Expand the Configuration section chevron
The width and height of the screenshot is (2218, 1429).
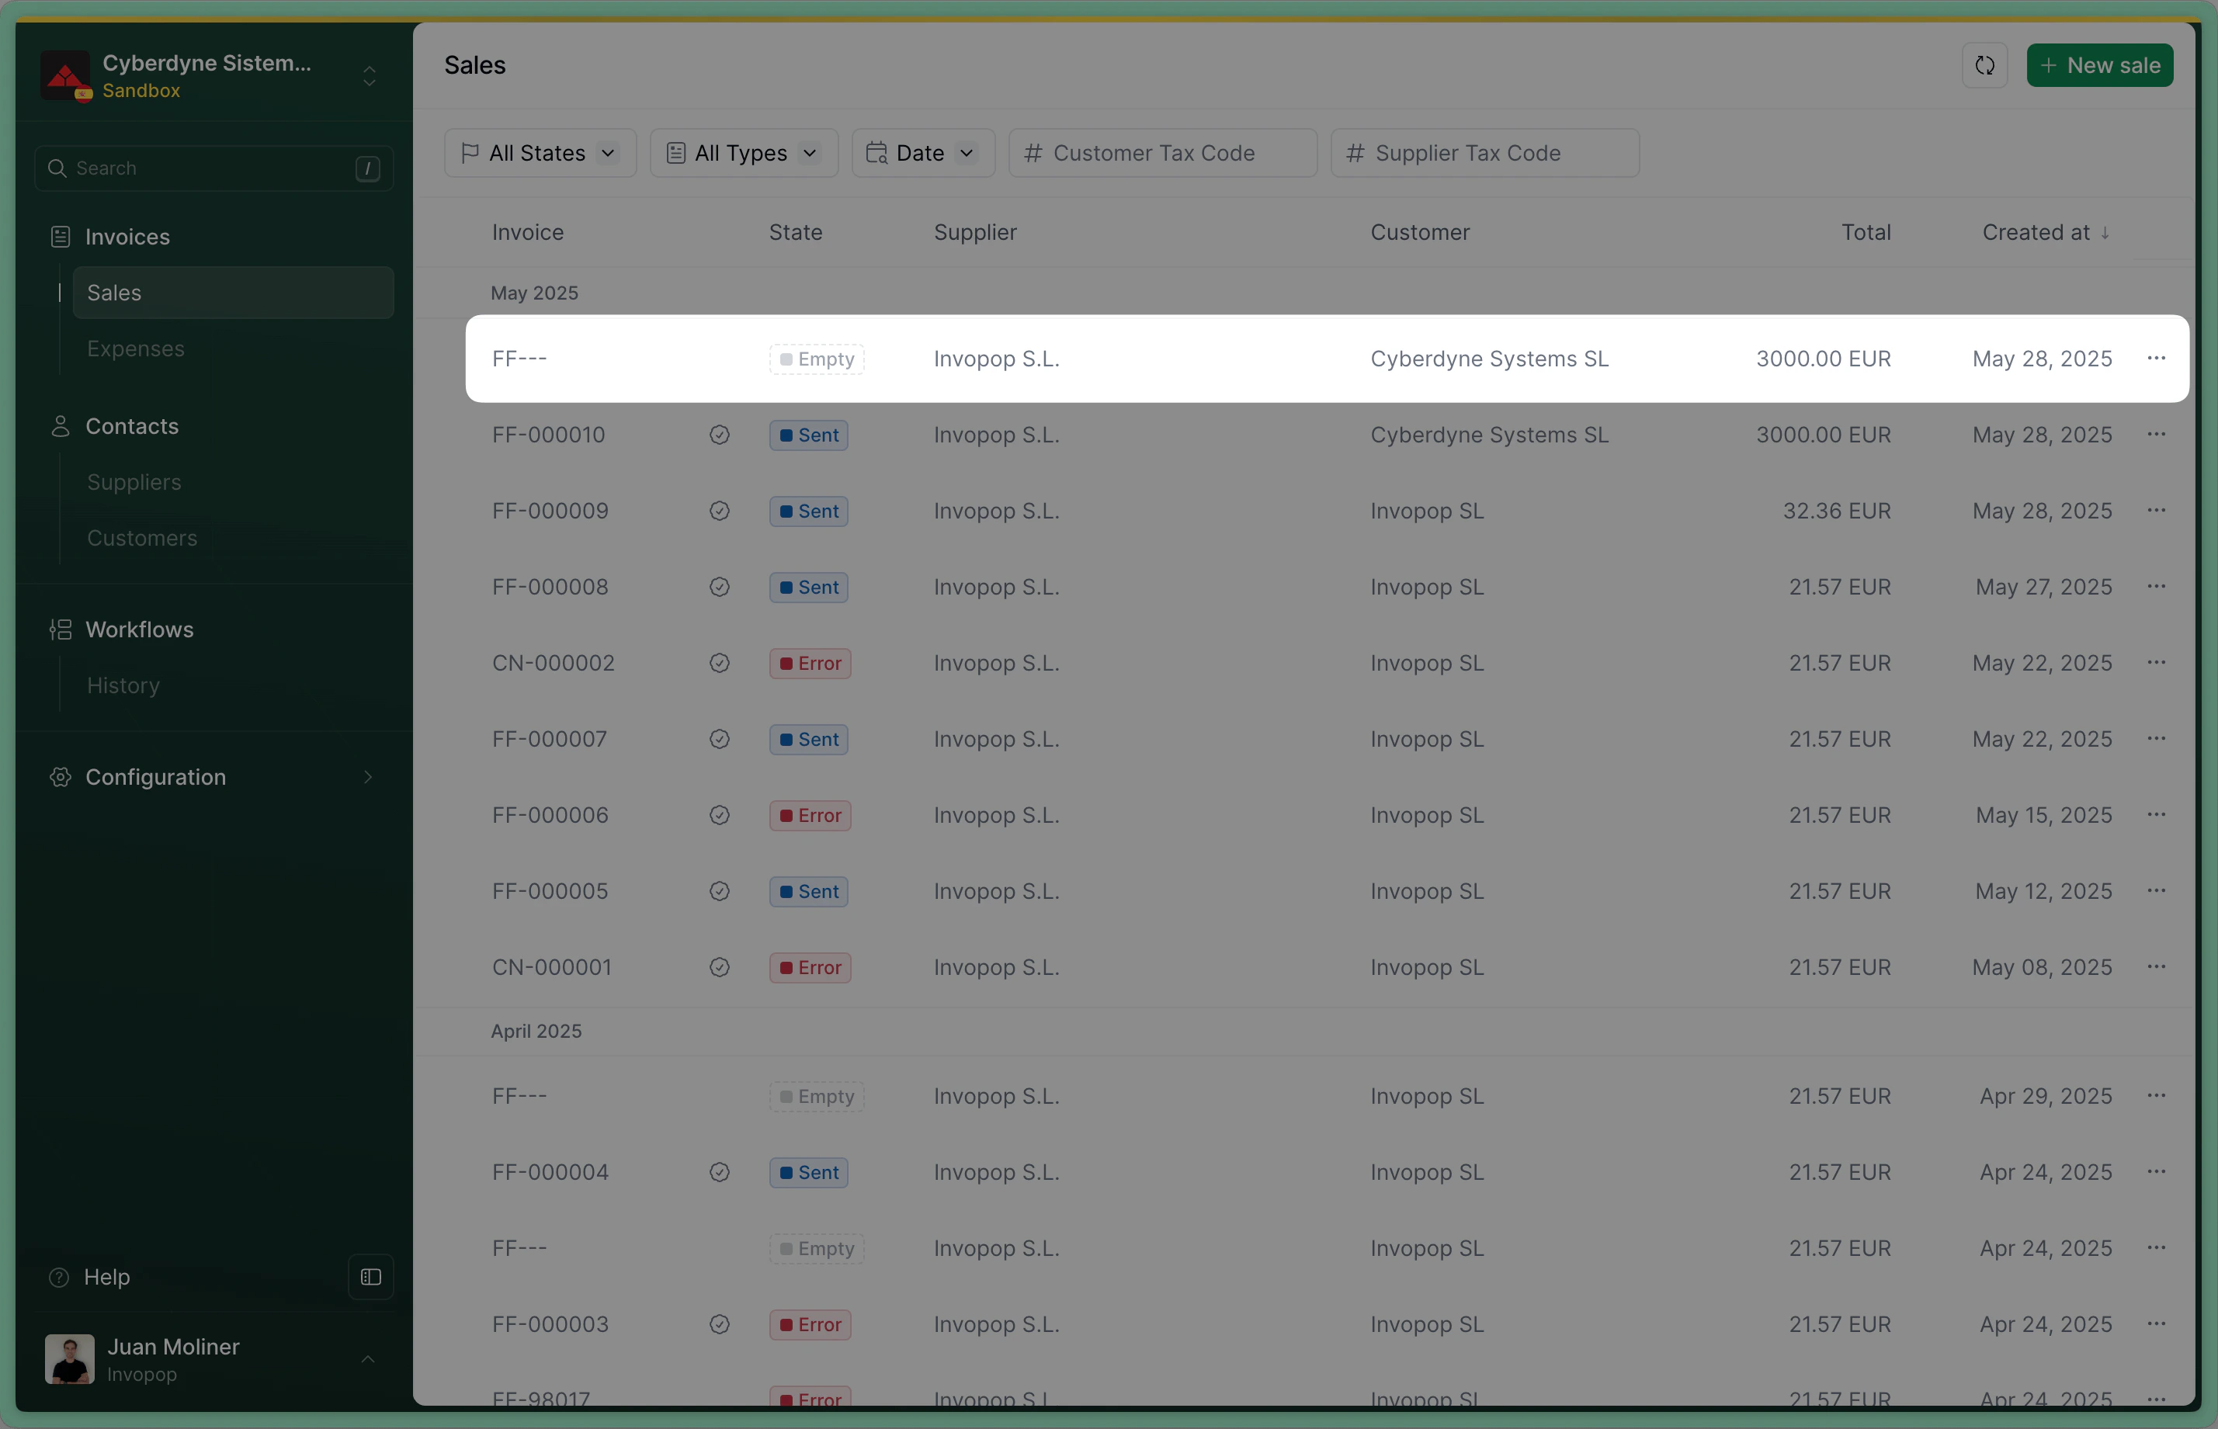(x=369, y=777)
